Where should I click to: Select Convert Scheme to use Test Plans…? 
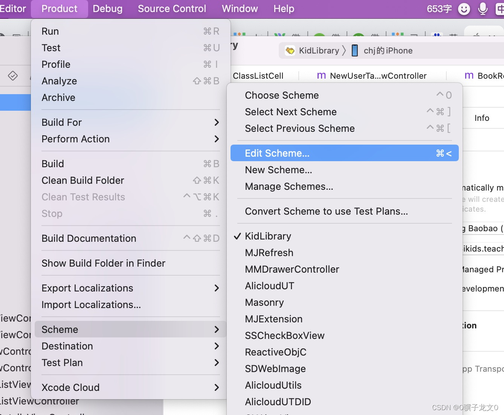click(x=344, y=211)
